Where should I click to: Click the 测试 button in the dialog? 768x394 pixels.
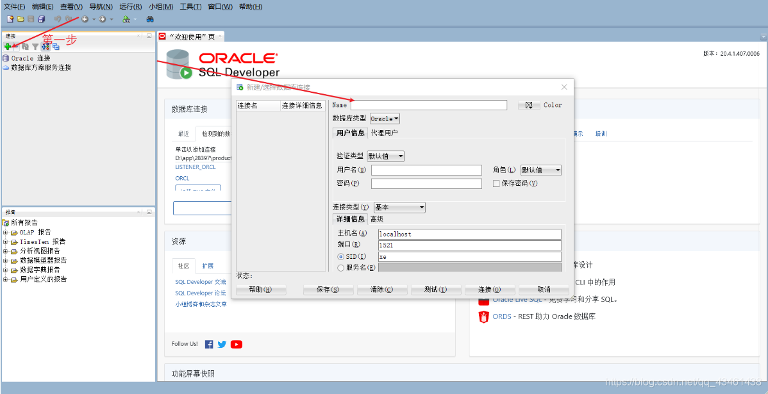(x=435, y=289)
